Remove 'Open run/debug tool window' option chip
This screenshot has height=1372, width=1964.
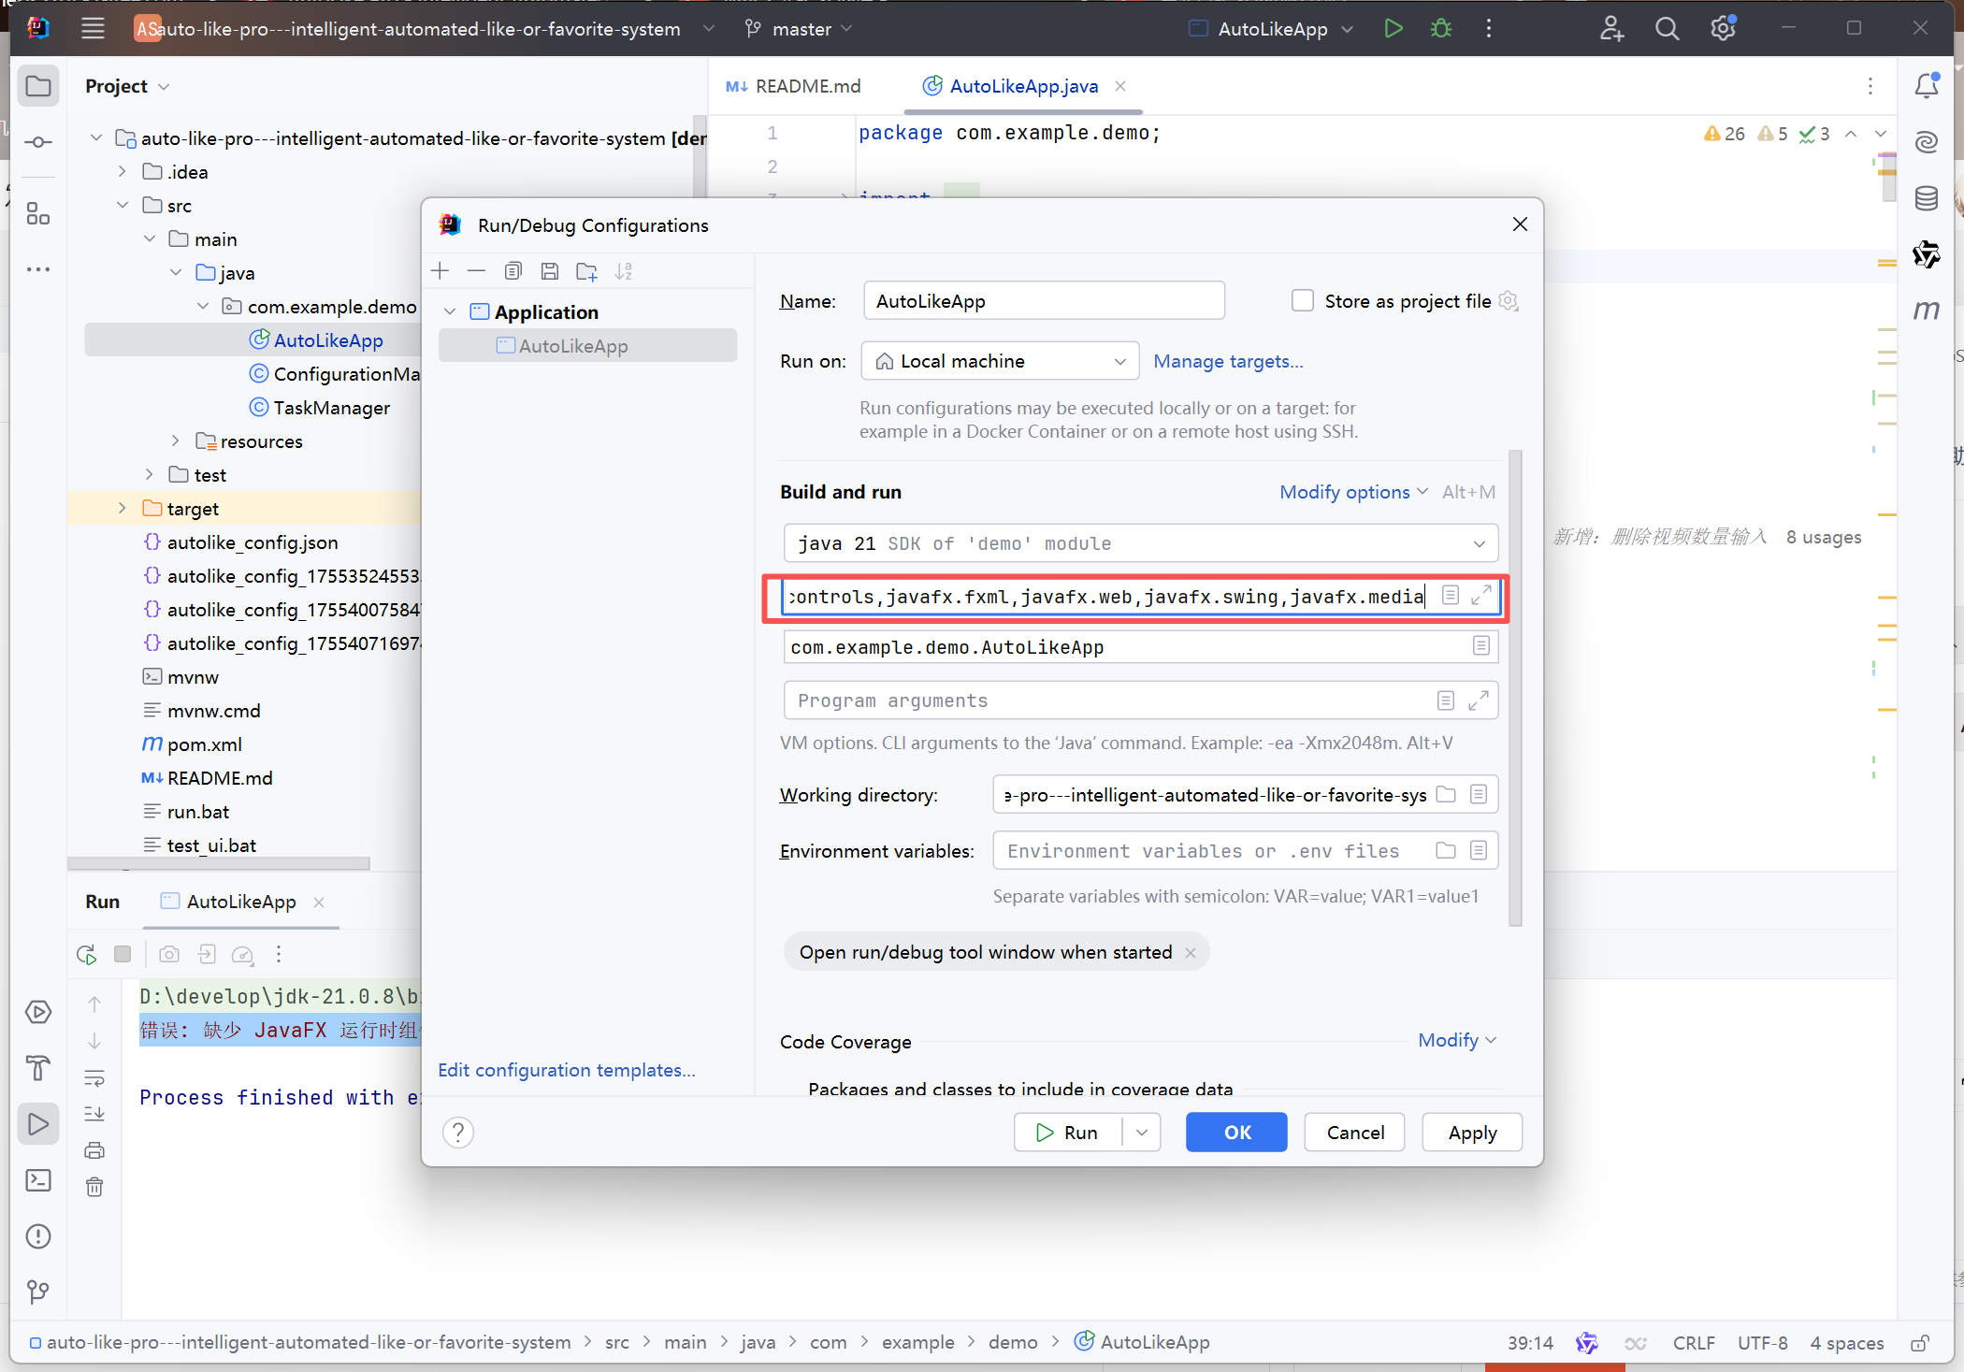(1191, 952)
